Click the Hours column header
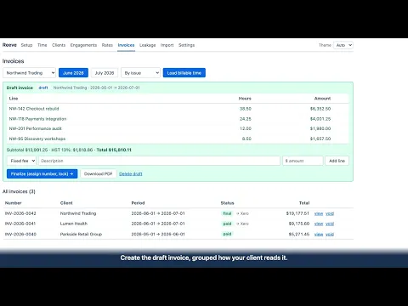 [245, 99]
